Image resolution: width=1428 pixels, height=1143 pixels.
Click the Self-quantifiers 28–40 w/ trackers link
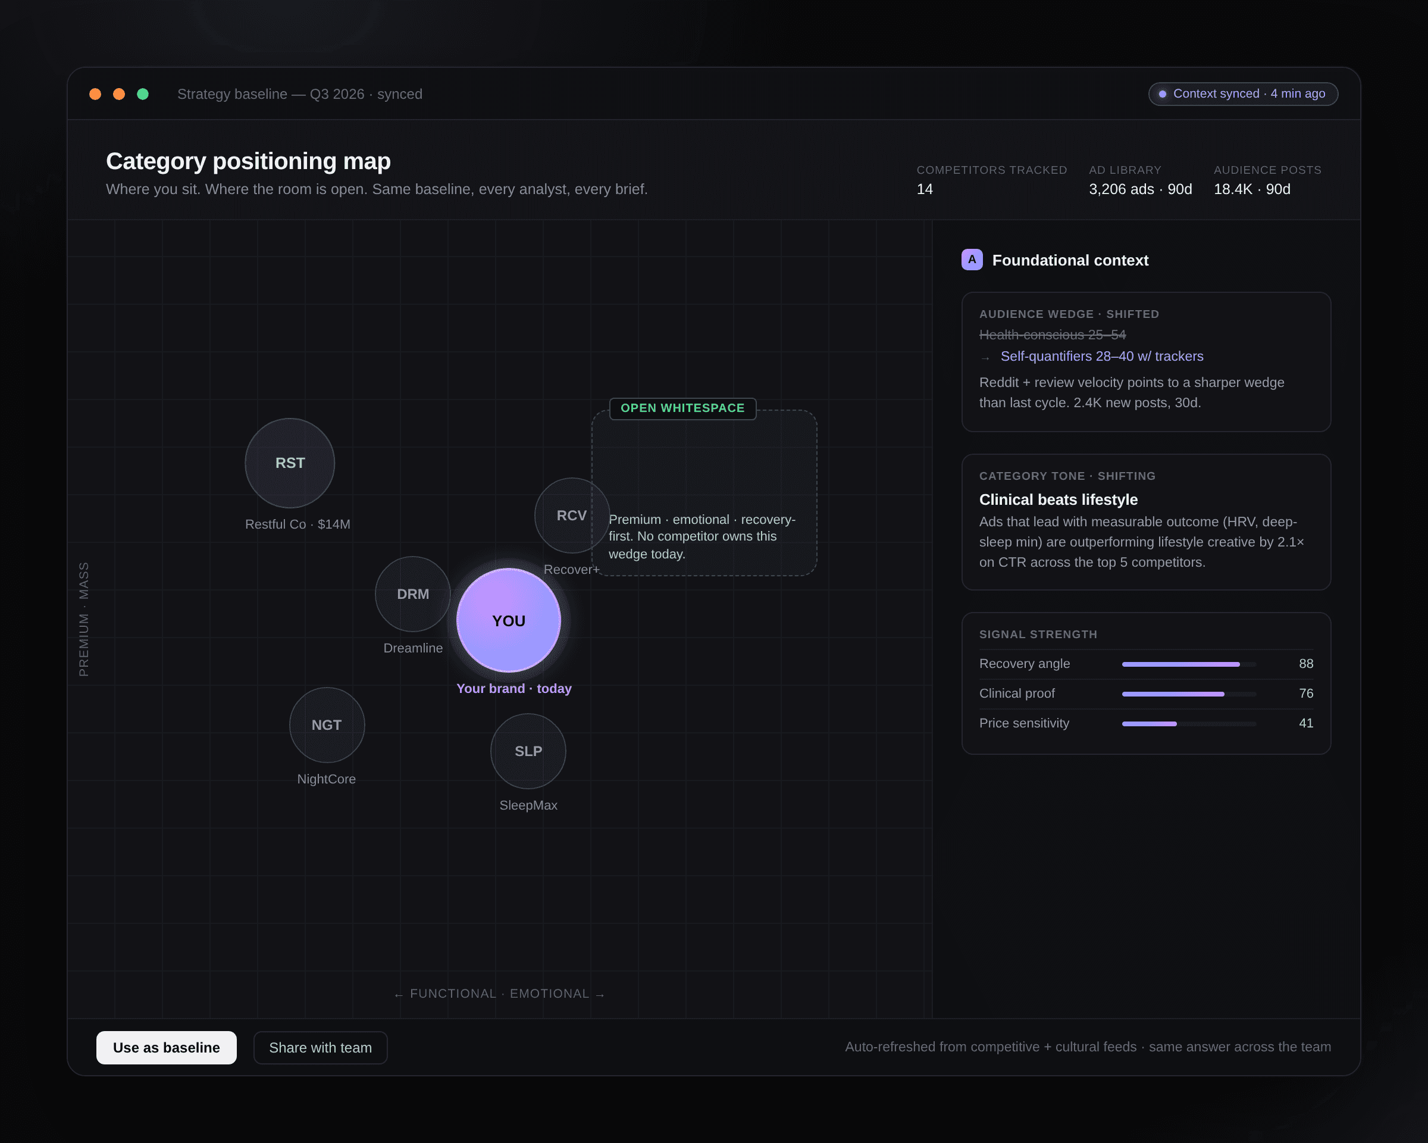click(1101, 357)
